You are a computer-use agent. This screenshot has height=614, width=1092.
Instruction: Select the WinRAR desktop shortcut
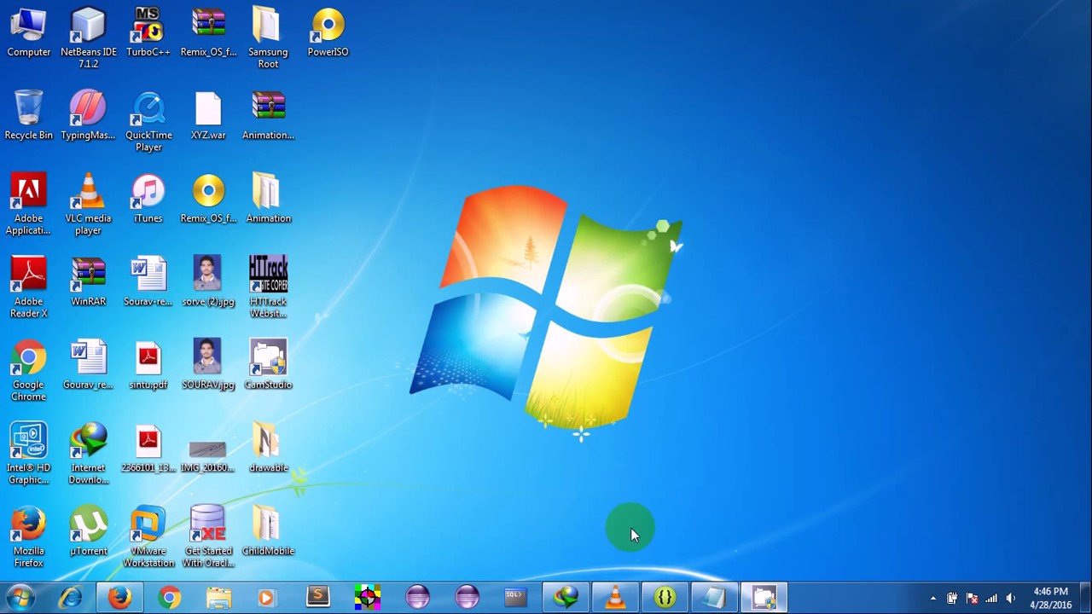(88, 282)
